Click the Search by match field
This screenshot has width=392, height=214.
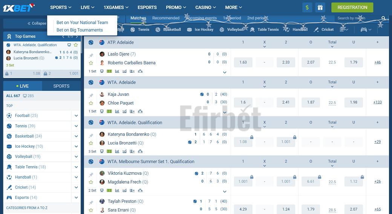(x=357, y=18)
